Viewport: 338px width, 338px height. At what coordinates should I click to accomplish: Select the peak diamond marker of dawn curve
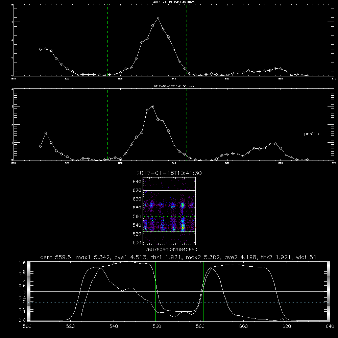point(158,18)
